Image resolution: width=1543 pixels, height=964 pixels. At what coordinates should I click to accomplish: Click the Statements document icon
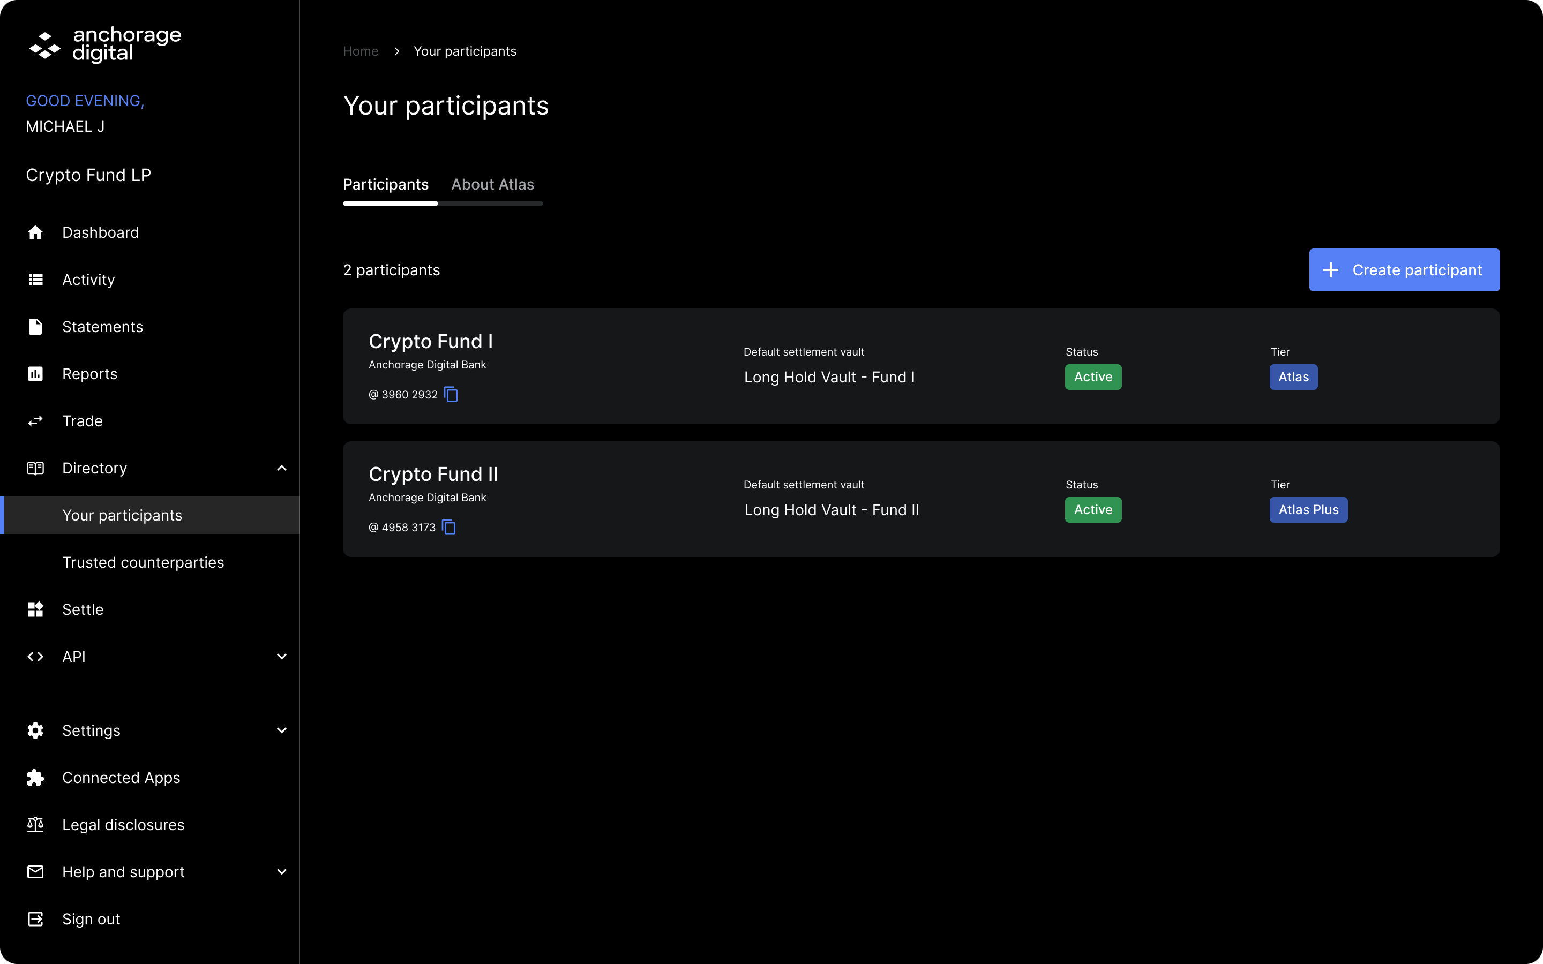[x=36, y=327]
